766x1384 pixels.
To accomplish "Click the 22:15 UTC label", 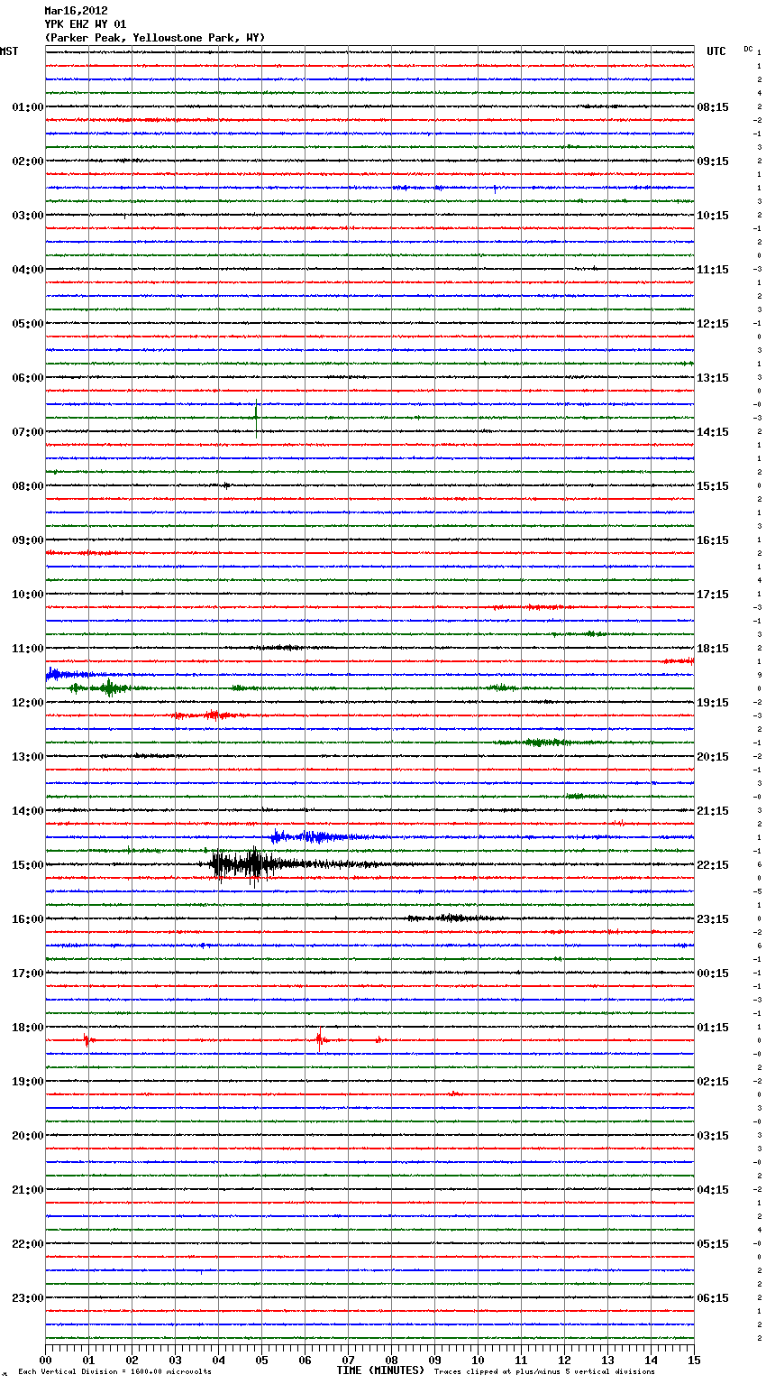I will (x=713, y=865).
